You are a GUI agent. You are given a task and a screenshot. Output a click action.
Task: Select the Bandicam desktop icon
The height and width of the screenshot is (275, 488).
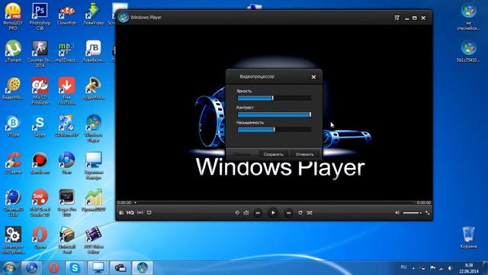(x=40, y=163)
